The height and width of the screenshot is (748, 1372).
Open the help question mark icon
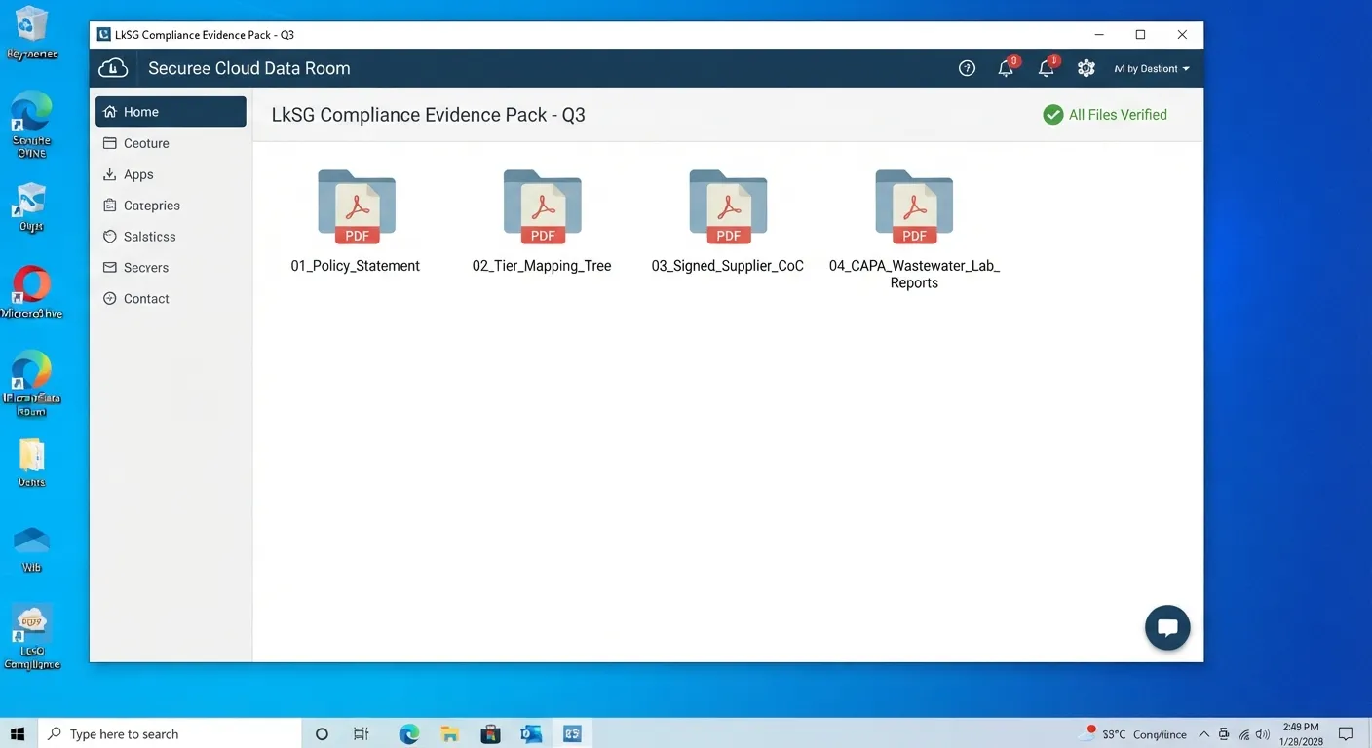(x=967, y=68)
